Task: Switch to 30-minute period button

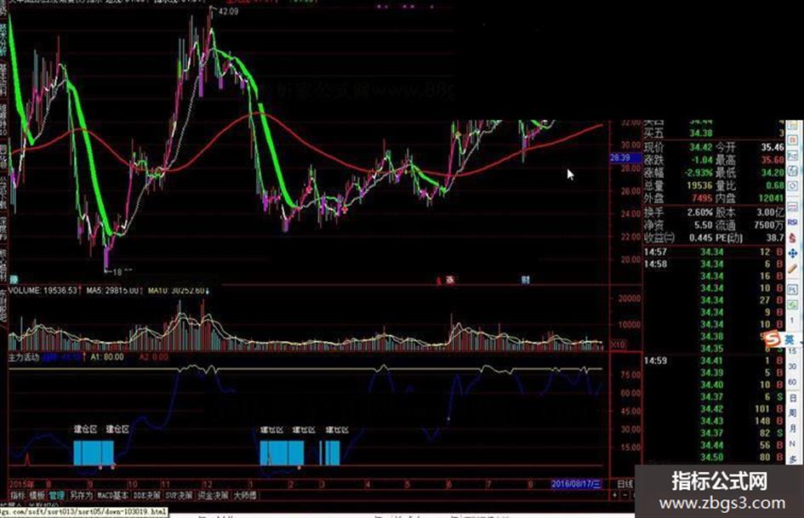Action: 793,366
